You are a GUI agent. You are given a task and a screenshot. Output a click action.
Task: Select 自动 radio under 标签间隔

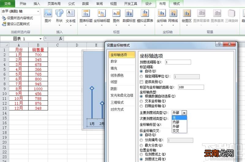pos(141,71)
